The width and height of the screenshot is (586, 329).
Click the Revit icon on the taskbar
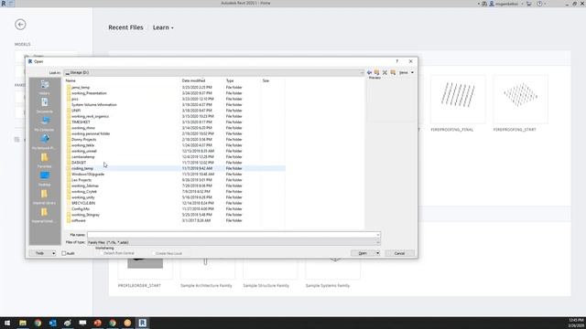pyautogui.click(x=143, y=323)
